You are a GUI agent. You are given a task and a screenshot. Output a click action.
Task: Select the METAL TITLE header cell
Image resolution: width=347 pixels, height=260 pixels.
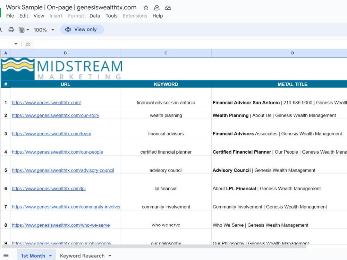(279, 84)
